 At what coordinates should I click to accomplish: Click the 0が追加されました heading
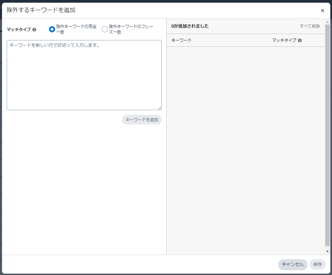190,26
